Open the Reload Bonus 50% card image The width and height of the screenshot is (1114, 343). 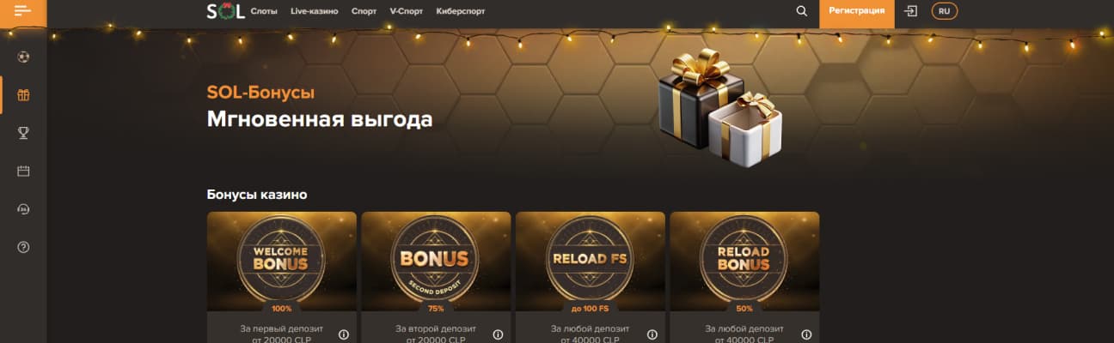(744, 261)
